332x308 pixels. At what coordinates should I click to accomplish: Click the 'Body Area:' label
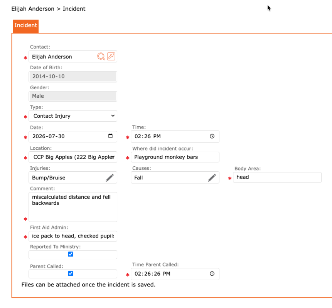(248, 169)
